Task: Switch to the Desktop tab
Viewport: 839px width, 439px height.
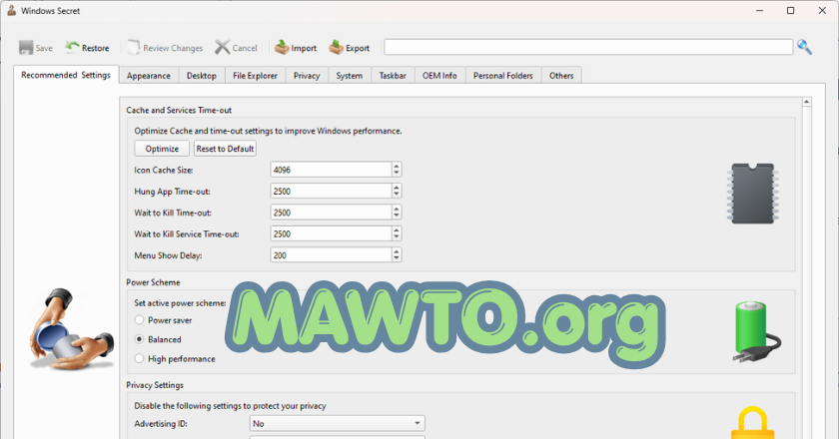Action: tap(202, 76)
